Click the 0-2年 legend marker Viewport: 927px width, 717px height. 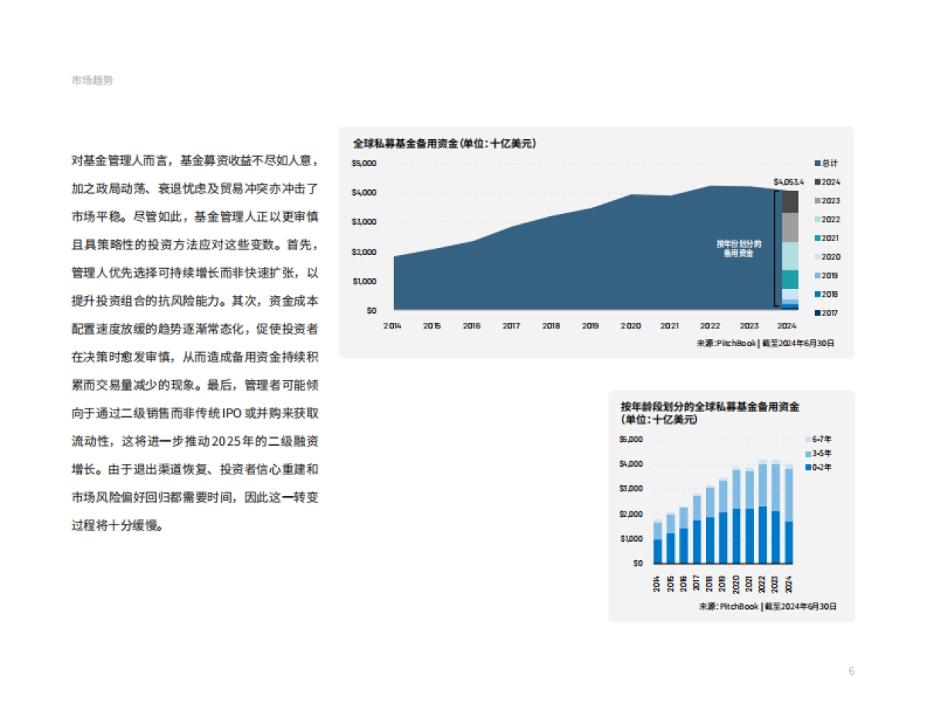808,467
